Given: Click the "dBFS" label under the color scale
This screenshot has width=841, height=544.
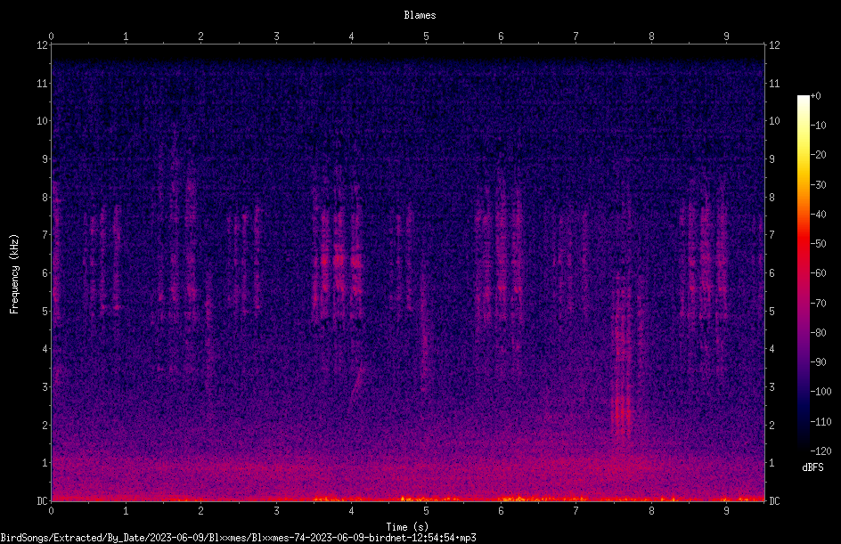Looking at the screenshot, I should [812, 467].
